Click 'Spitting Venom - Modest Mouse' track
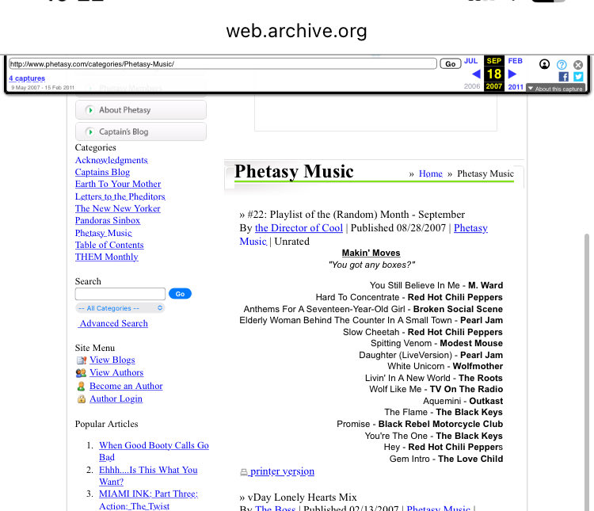Viewport: 594px width, 511px height. (436, 344)
